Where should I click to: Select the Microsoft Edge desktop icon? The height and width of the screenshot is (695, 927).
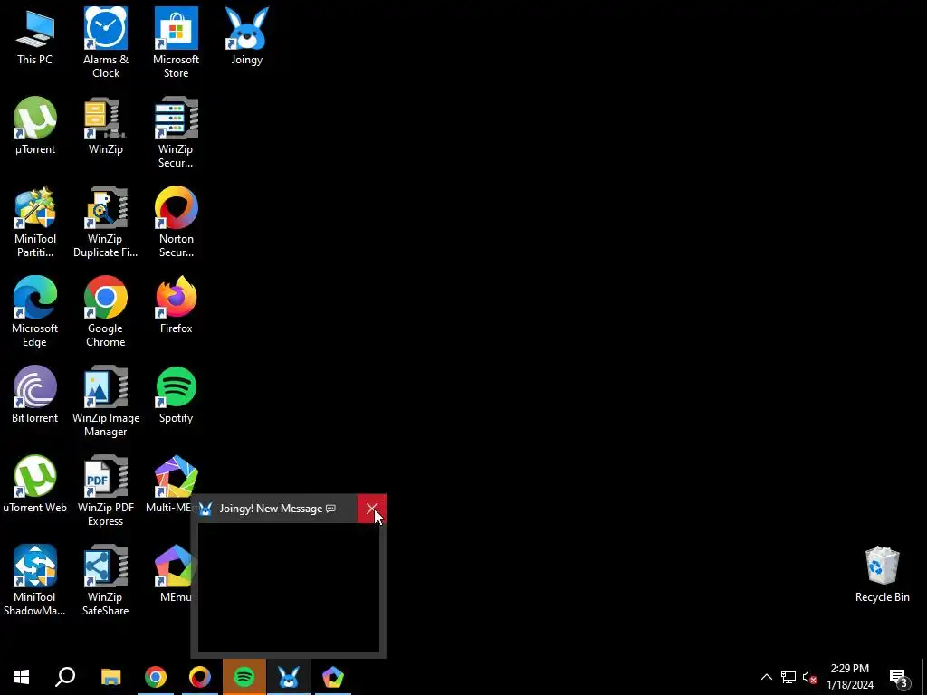click(35, 312)
